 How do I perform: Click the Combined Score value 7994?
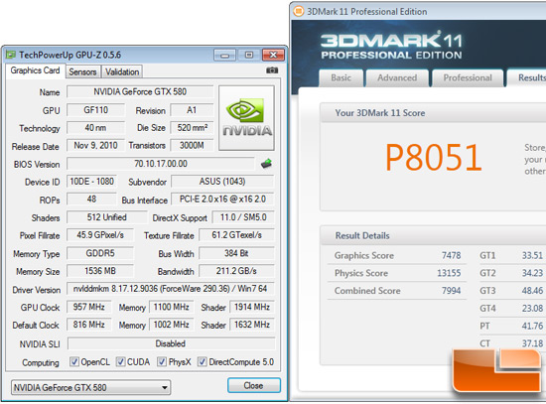tap(452, 291)
